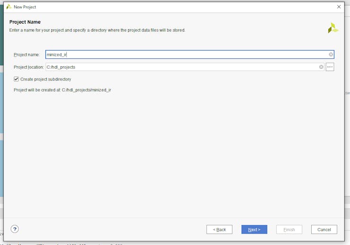350x245 pixels.
Task: Cancel the New Project wizard
Action: pyautogui.click(x=324, y=229)
